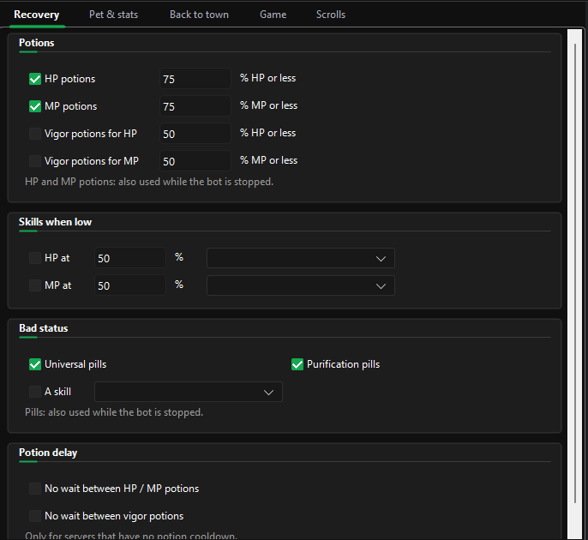
Task: Click the Vigor potions for HP percent field
Action: (x=195, y=134)
